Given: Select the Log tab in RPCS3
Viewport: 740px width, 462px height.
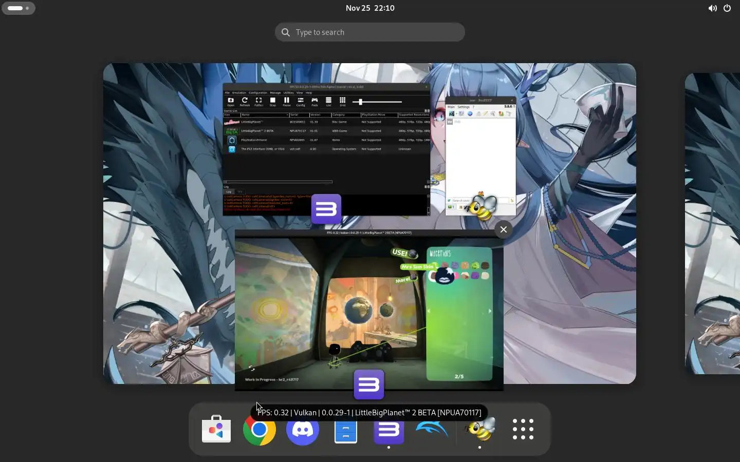Looking at the screenshot, I should coord(229,192).
